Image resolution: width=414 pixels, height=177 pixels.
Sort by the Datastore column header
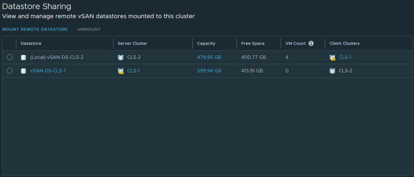31,44
